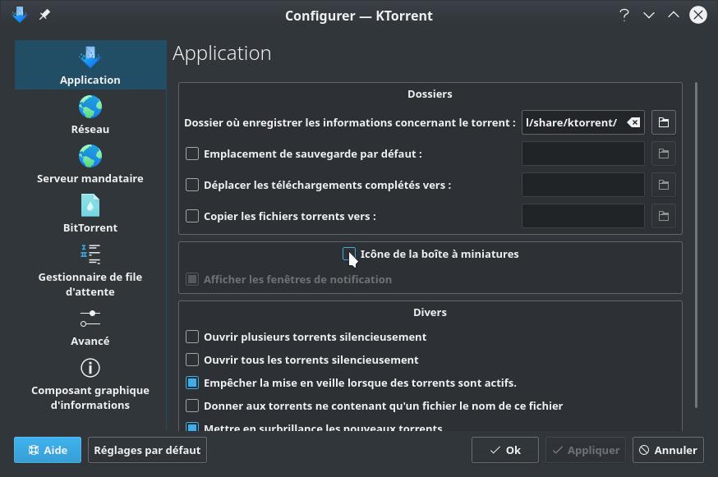Open the Réseau settings page
Screen dimensions: 718x477
pyautogui.click(x=90, y=114)
